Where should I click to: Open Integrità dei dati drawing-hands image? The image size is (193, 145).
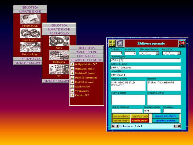click(x=30, y=19)
